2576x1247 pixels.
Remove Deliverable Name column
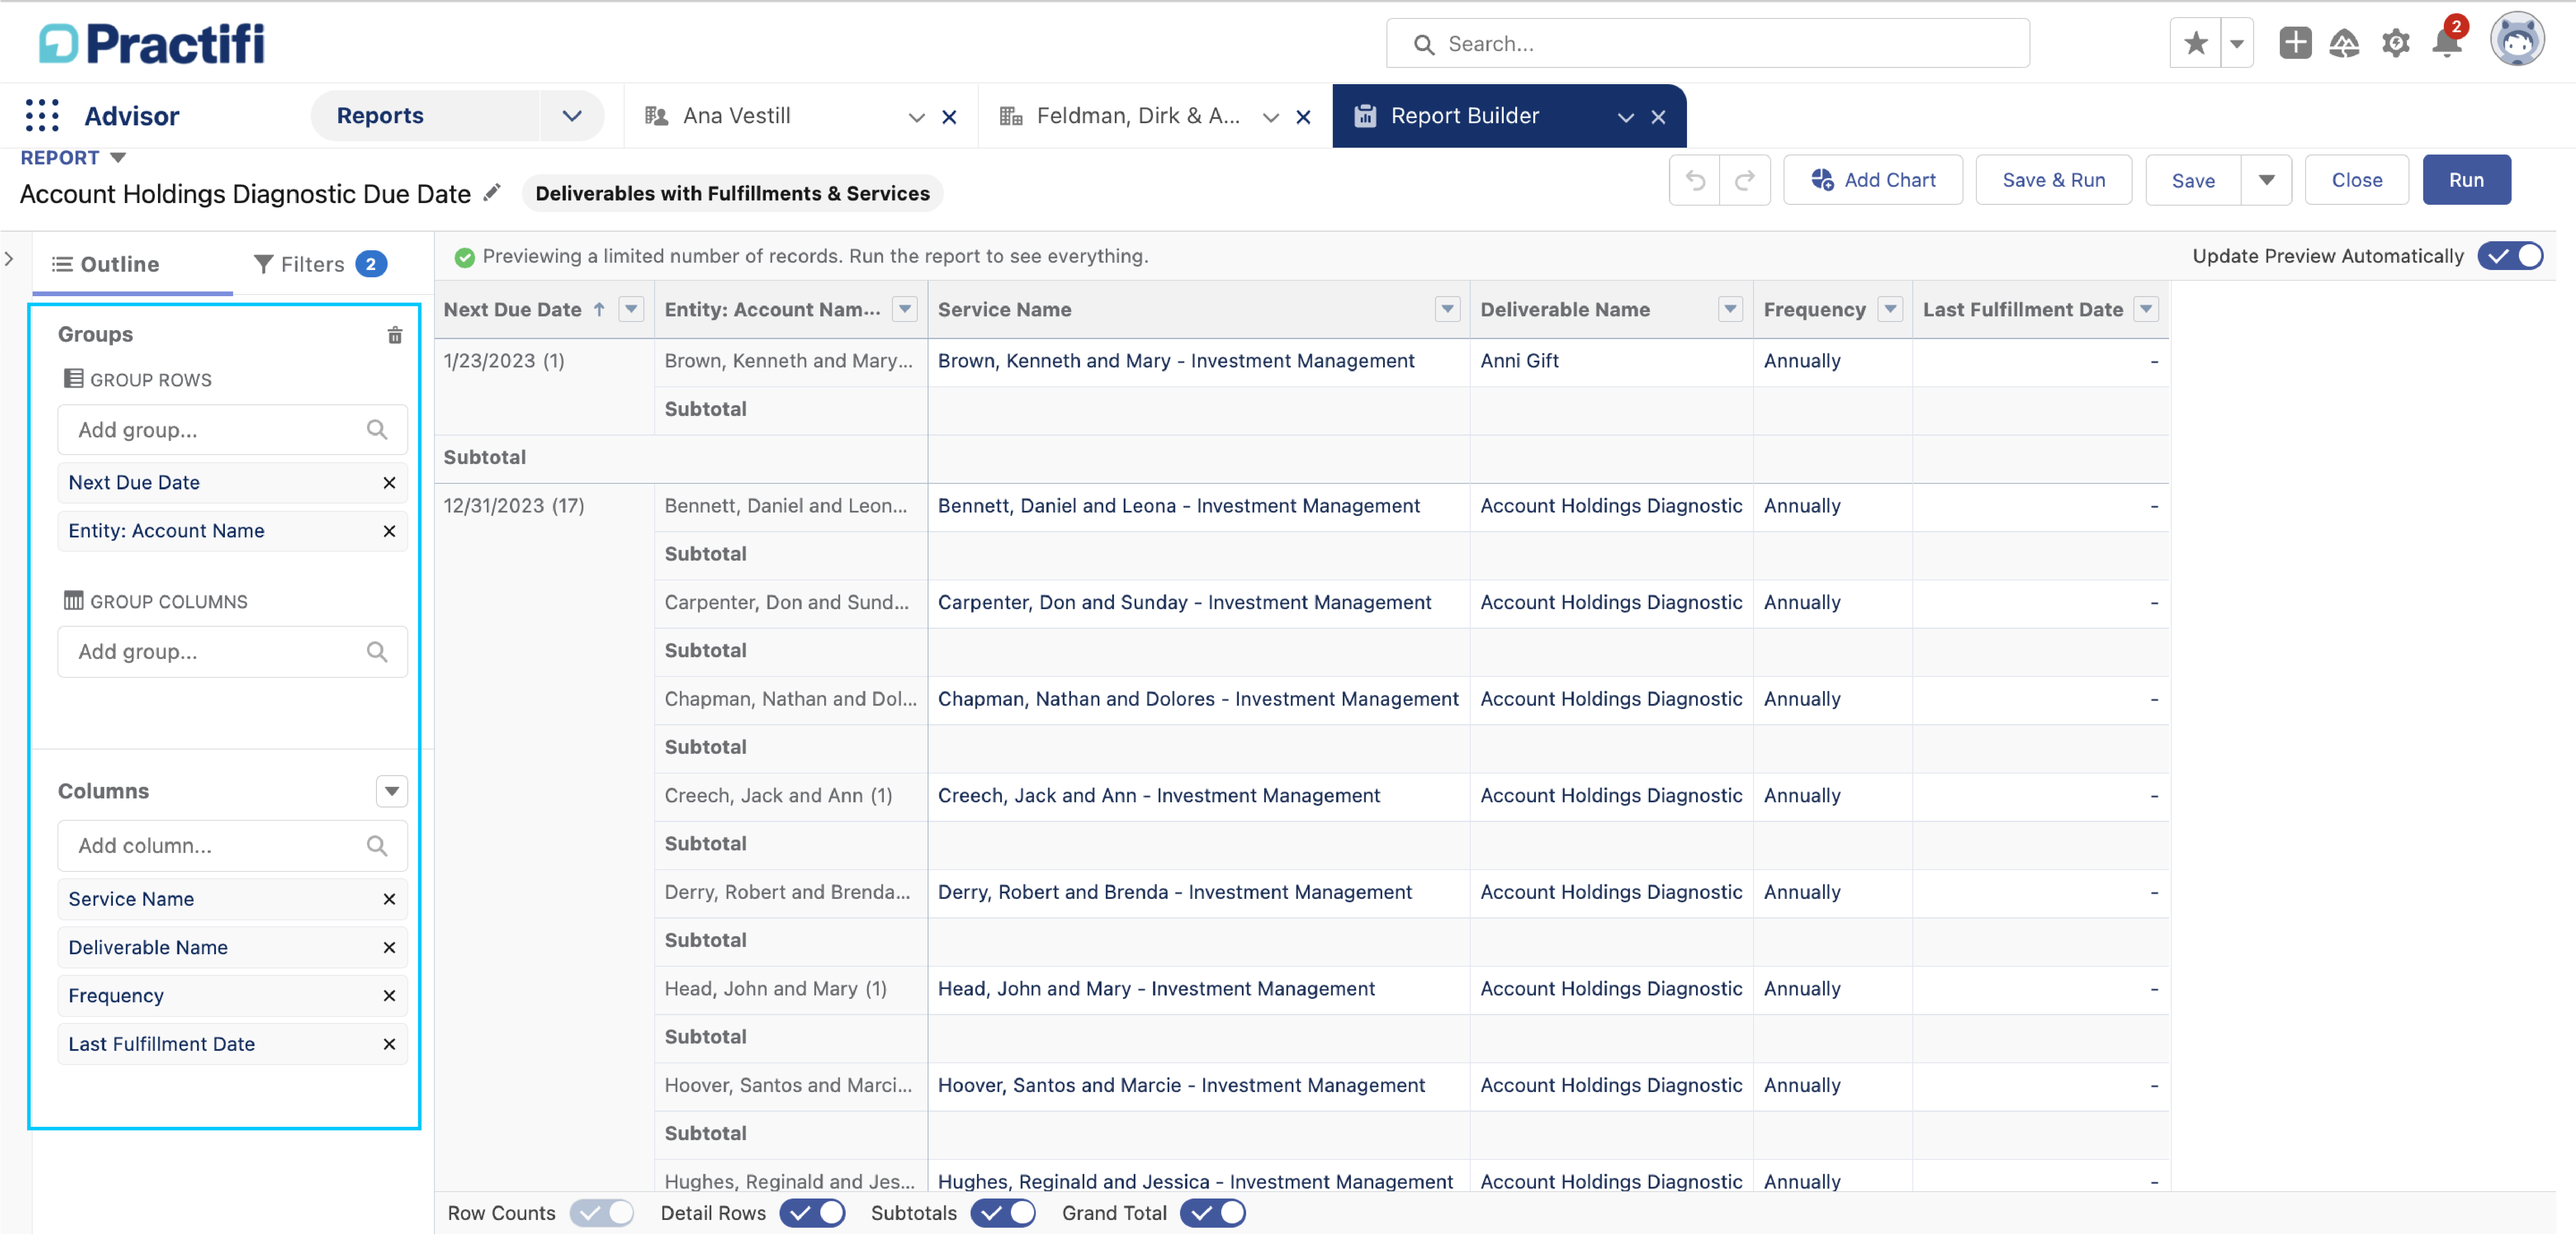(x=389, y=948)
